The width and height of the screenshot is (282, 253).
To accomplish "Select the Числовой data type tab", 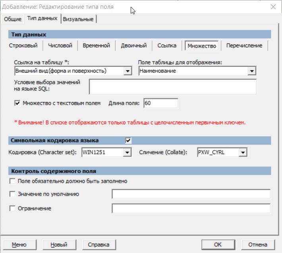I will tap(60, 46).
